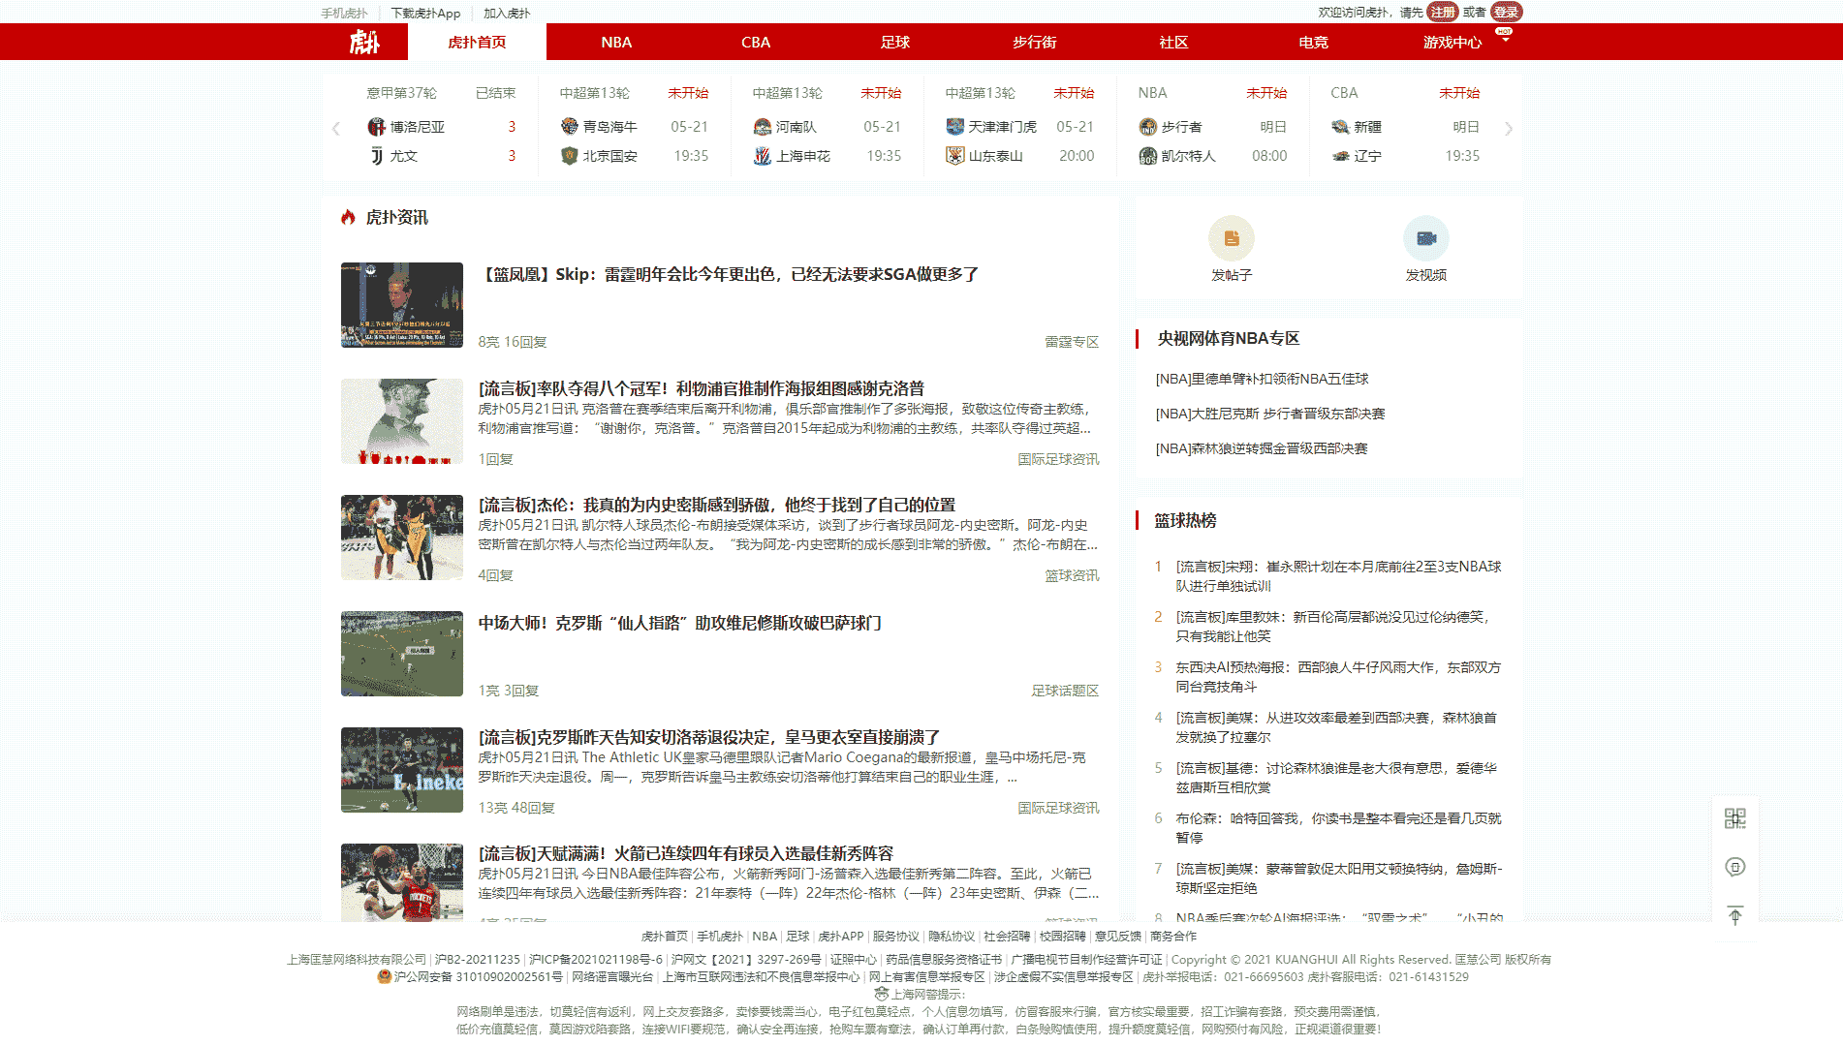Click the 商务合作 footer link
The height and width of the screenshot is (1046, 1843).
[x=1173, y=937]
